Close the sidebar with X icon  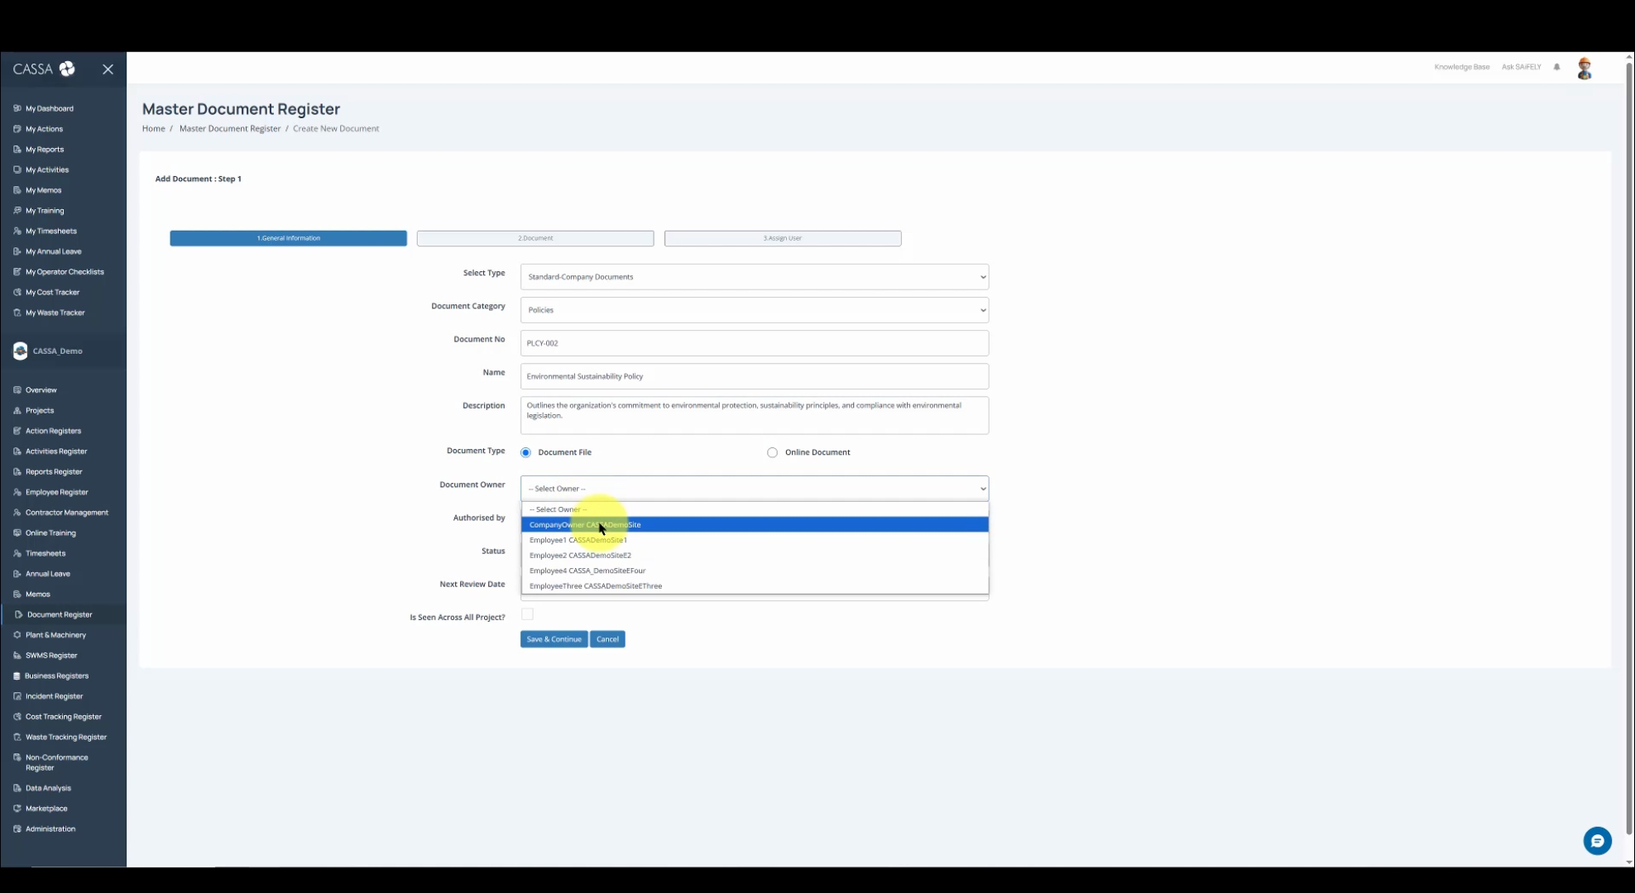coord(108,69)
